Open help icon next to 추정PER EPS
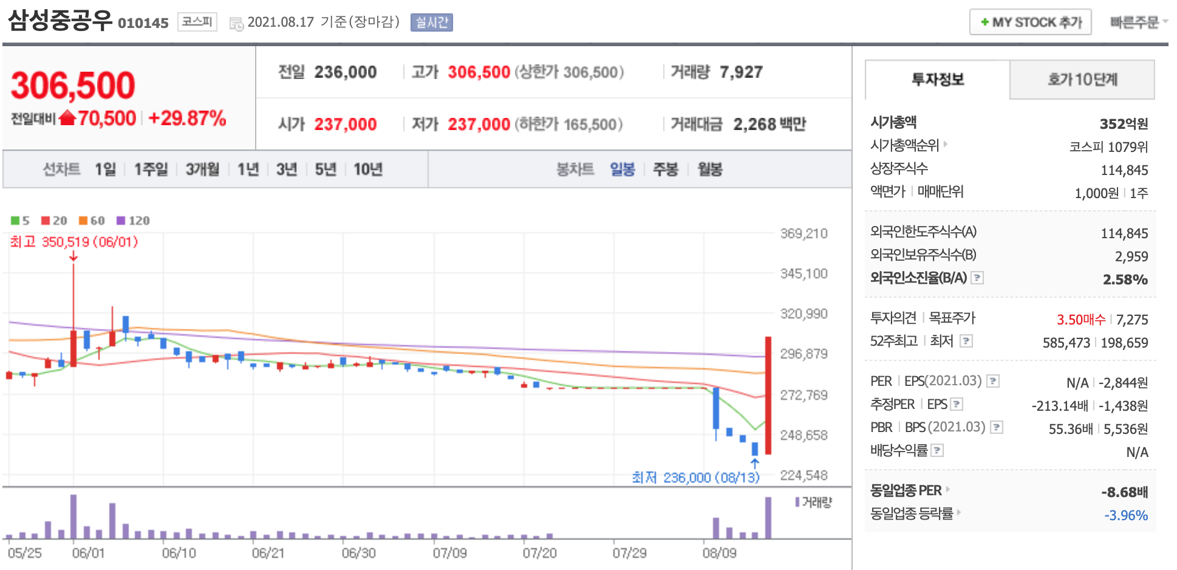1177x570 pixels. (957, 404)
